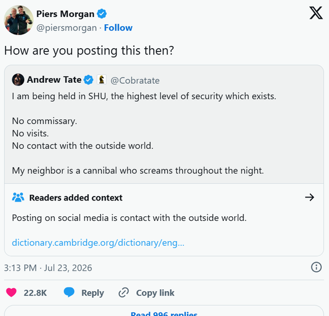Image resolution: width=329 pixels, height=316 pixels.
Task: Click the Piers Morgan display name
Action: [65, 14]
